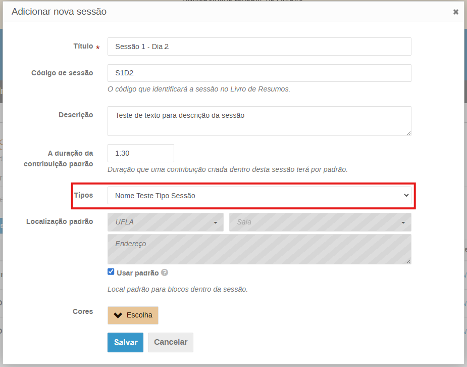Expand the UFLA location dropdown
Viewport: 467px width, 367px height.
click(x=166, y=222)
